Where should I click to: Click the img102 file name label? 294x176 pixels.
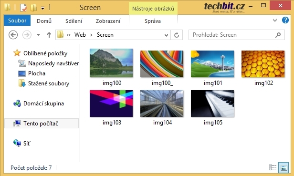tap(263, 83)
